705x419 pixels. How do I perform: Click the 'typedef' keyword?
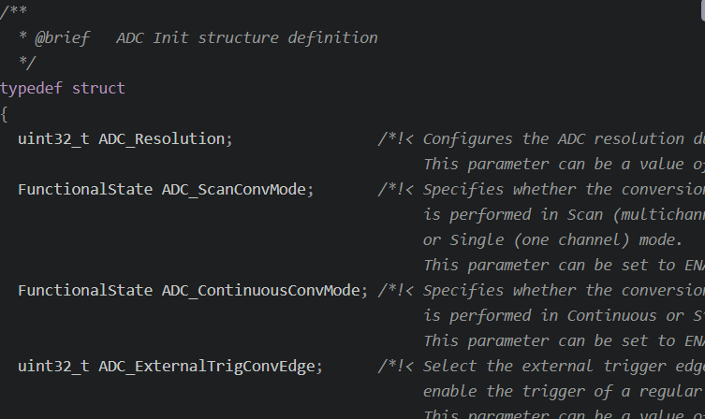[31, 89]
